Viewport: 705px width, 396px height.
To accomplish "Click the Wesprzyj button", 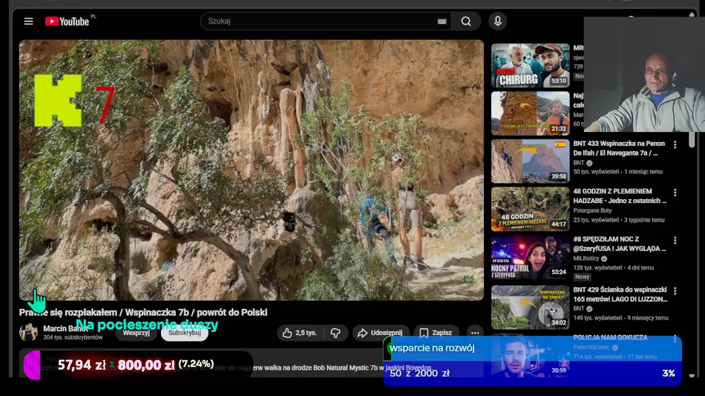I will [x=136, y=333].
